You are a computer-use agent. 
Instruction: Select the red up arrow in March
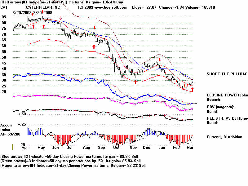pyautogui.click(x=192, y=90)
